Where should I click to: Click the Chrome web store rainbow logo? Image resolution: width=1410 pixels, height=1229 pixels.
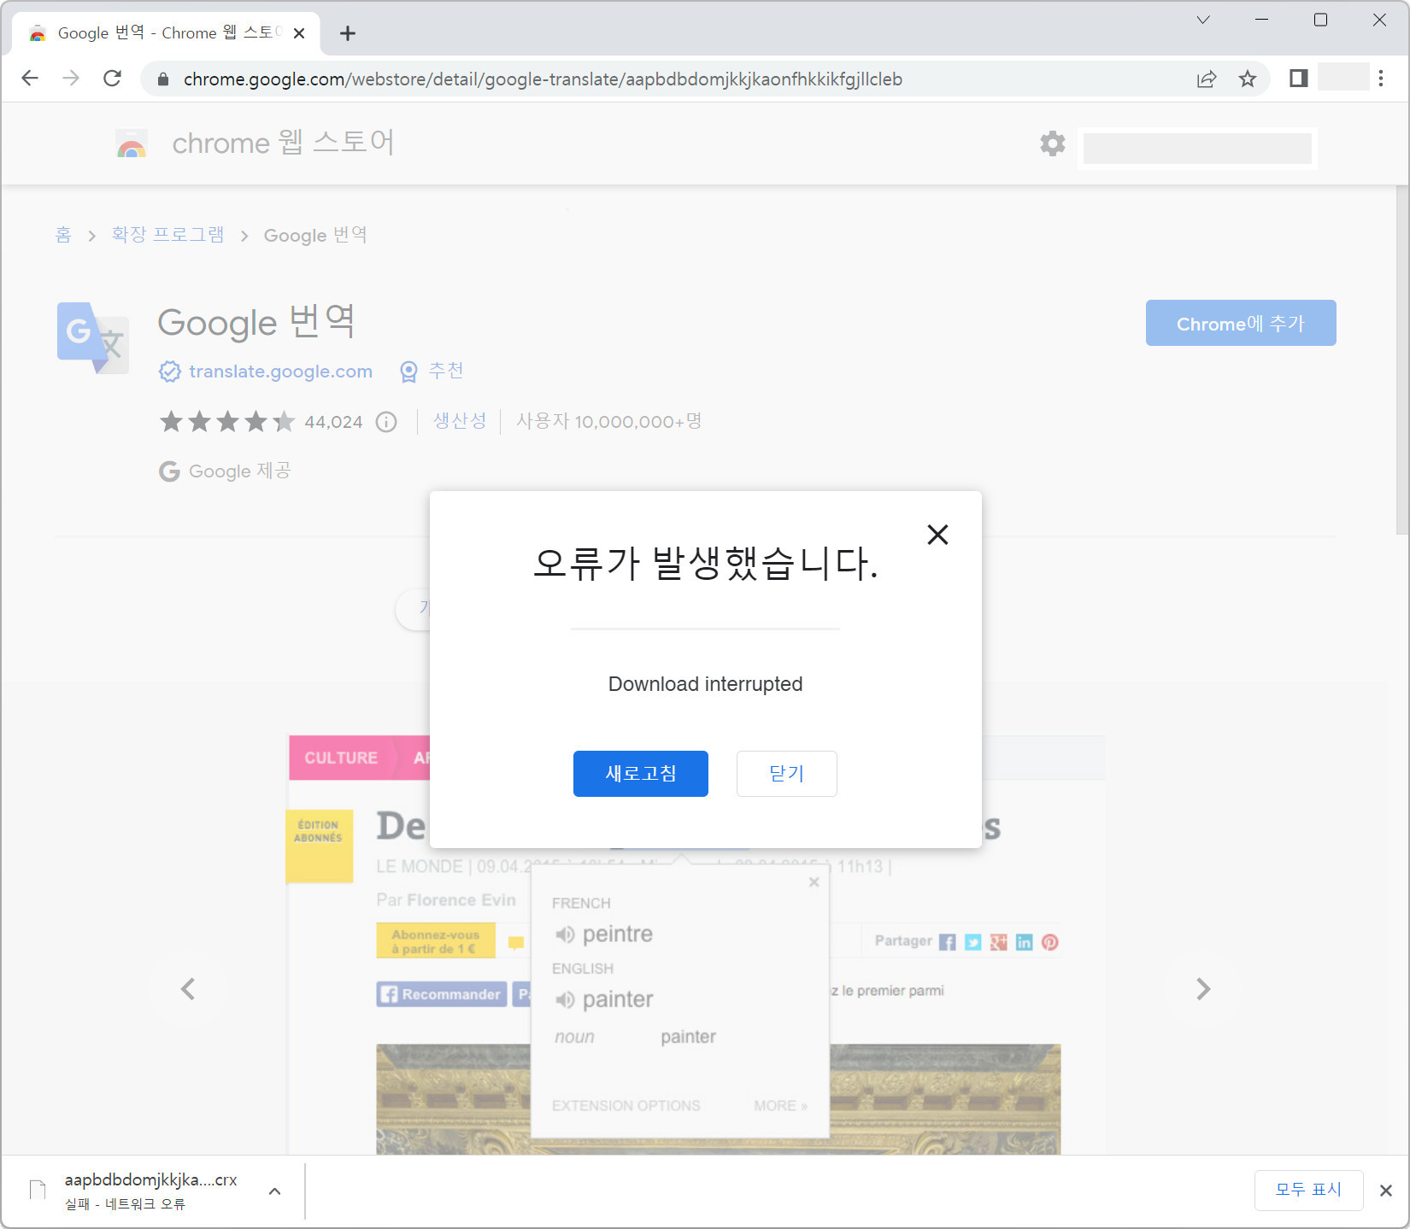point(132,143)
